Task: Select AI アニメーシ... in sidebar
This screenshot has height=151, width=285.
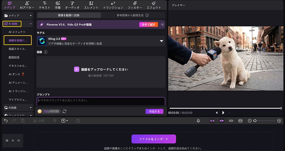Action: [x=18, y=83]
